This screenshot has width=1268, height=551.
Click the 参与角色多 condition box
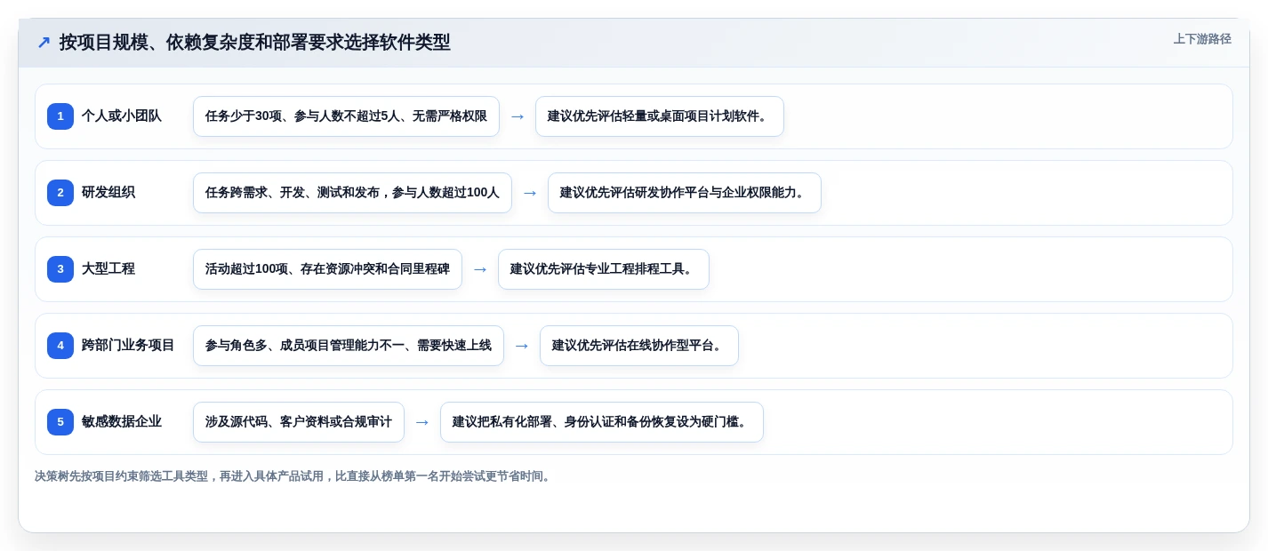click(x=349, y=346)
